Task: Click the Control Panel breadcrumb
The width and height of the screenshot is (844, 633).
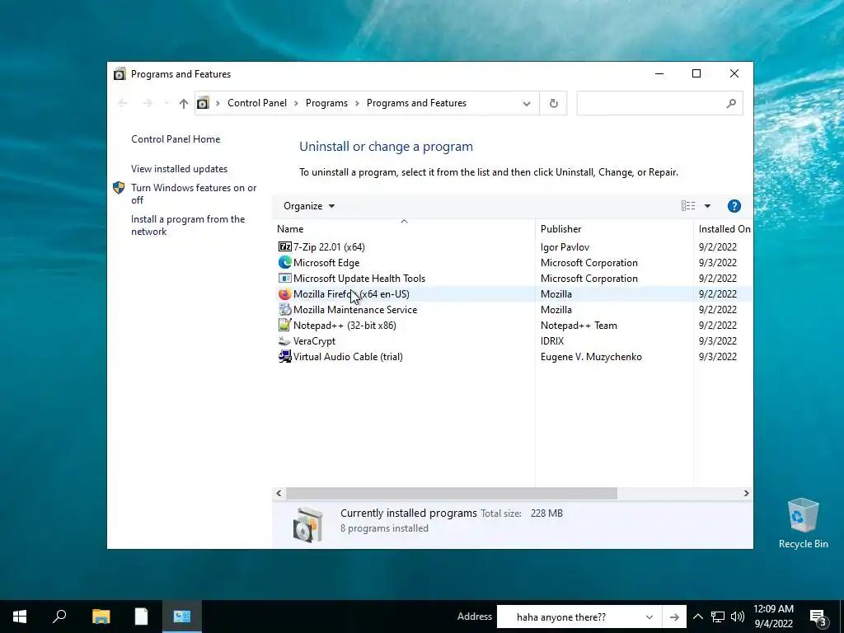Action: tap(257, 103)
